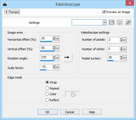Click the rotation angle dial control
The height and width of the screenshot is (120, 136).
tap(68, 57)
